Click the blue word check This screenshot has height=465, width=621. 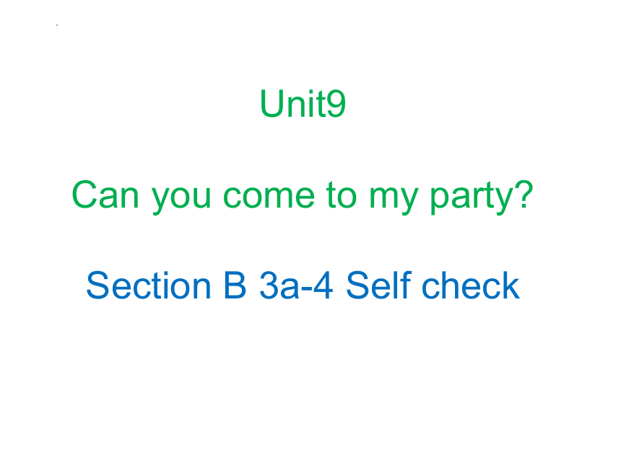[x=471, y=285]
